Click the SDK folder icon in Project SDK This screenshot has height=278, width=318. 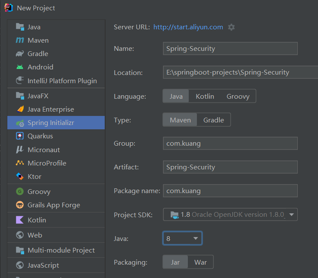[x=175, y=215]
